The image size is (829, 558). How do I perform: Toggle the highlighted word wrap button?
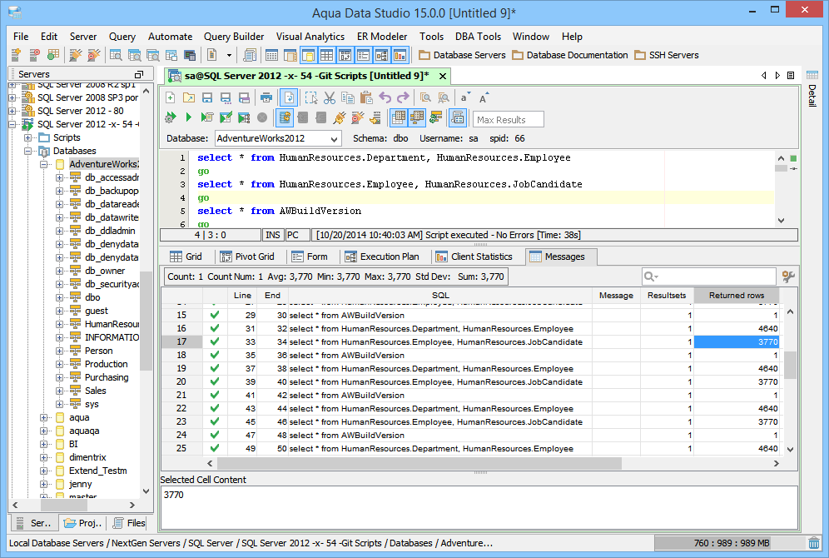(x=288, y=97)
